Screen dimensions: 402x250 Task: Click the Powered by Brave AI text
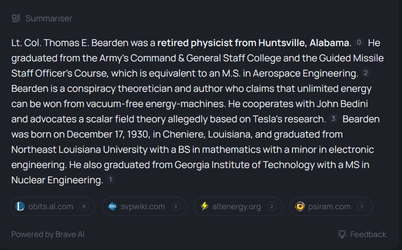point(48,234)
